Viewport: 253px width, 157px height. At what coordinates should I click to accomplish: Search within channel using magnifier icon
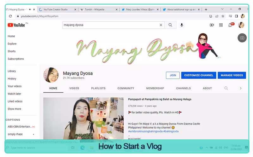(x=226, y=88)
